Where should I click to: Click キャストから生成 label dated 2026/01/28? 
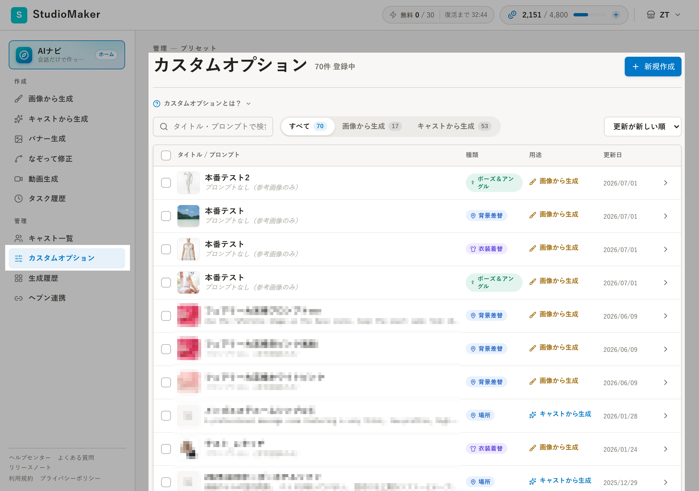[x=560, y=414]
